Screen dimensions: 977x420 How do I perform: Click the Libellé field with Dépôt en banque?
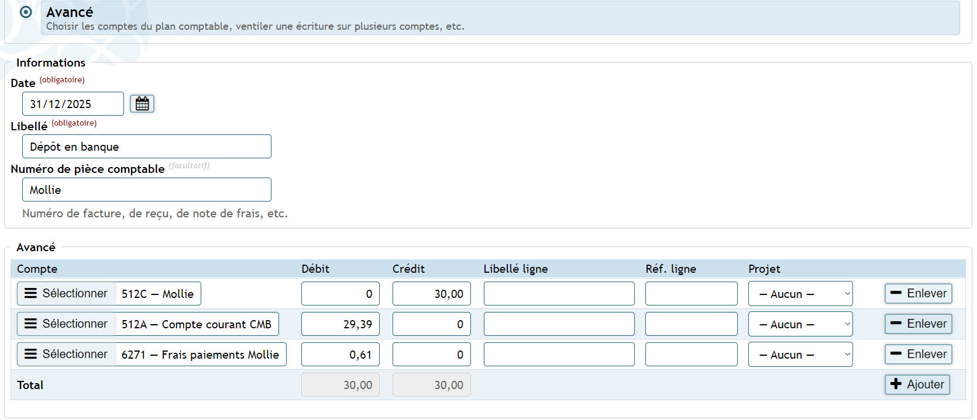[x=146, y=147]
